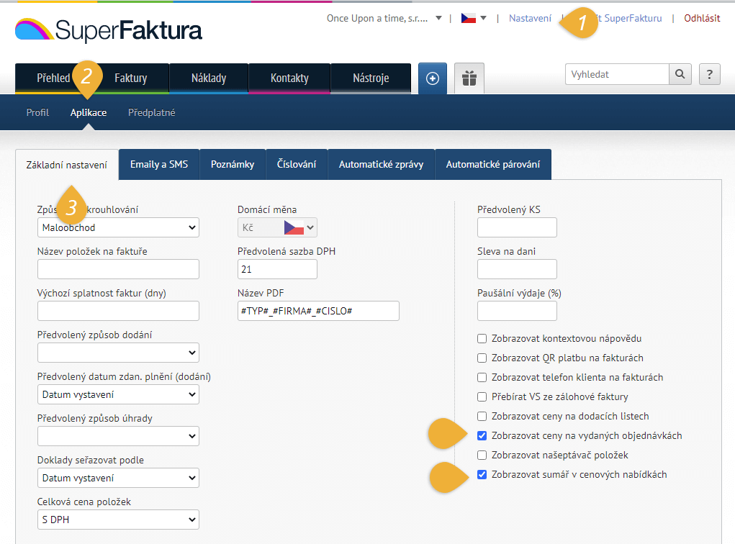The height and width of the screenshot is (544, 735).
Task: Open the Náklady main menu
Action: coord(209,78)
